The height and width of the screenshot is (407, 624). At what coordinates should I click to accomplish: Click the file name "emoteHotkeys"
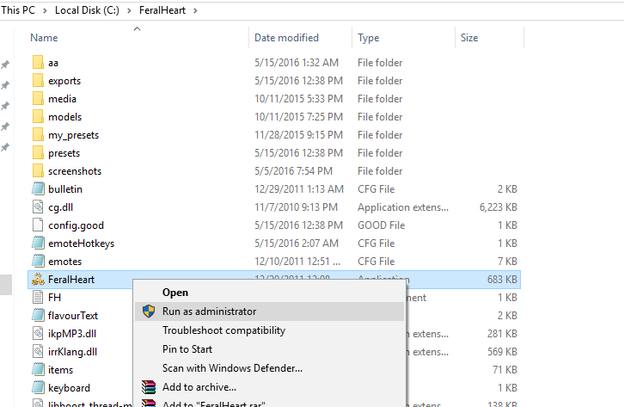[x=81, y=244]
